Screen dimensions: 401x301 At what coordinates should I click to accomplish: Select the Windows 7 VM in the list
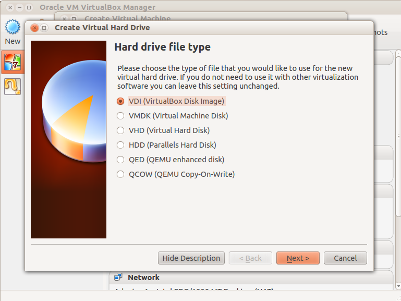[13, 62]
